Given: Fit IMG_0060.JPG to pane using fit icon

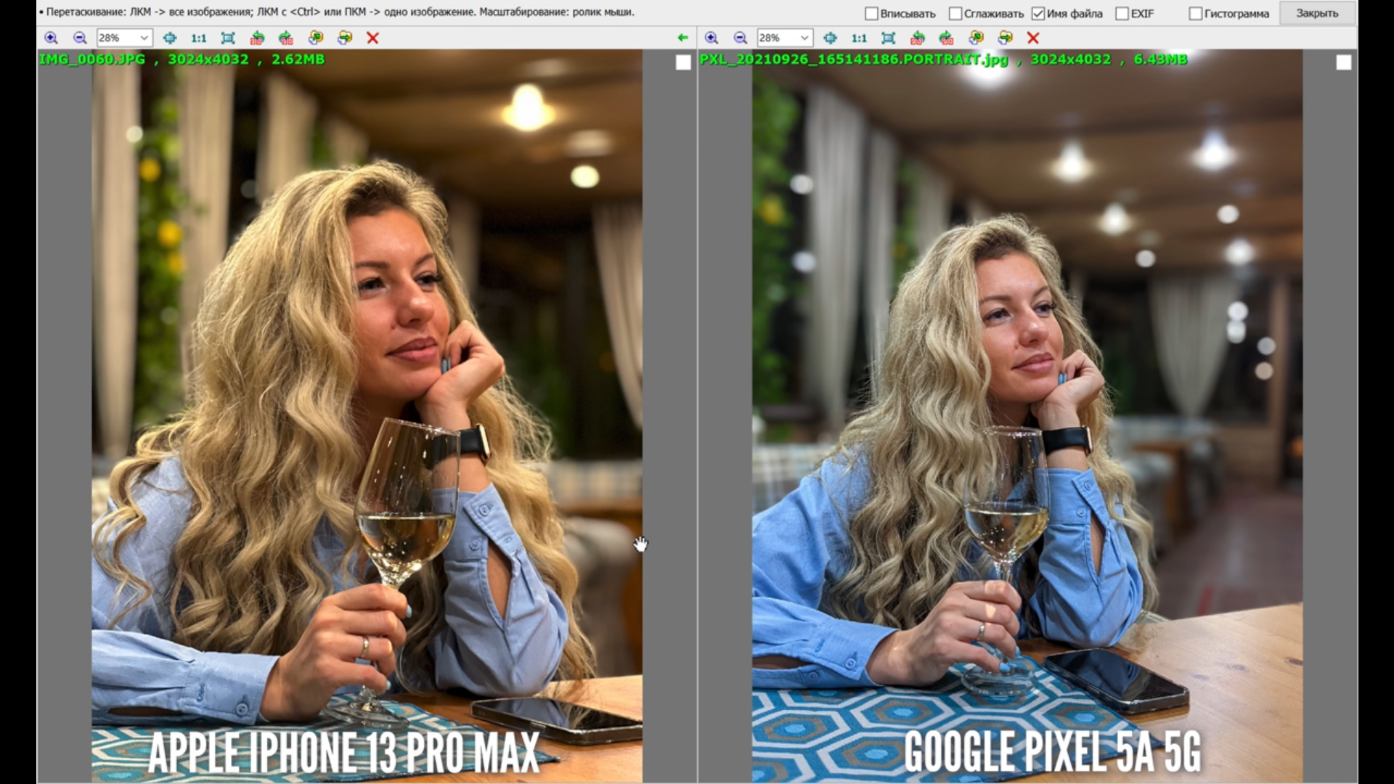Looking at the screenshot, I should [x=228, y=38].
